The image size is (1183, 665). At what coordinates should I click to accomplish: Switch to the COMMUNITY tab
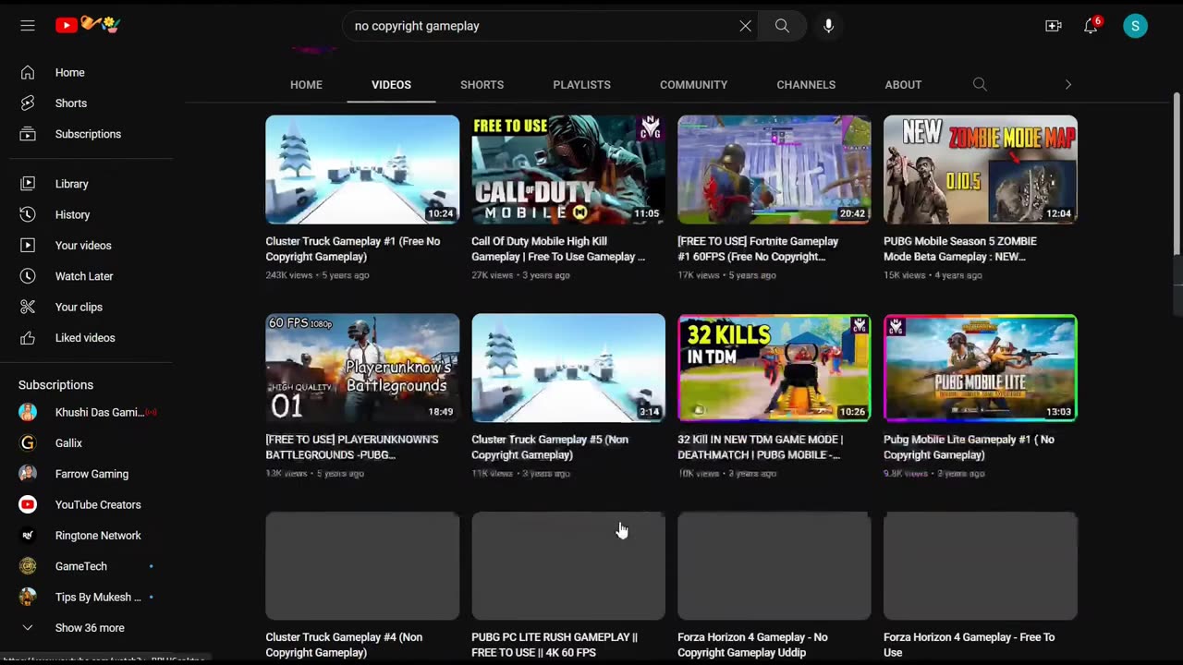(x=693, y=84)
